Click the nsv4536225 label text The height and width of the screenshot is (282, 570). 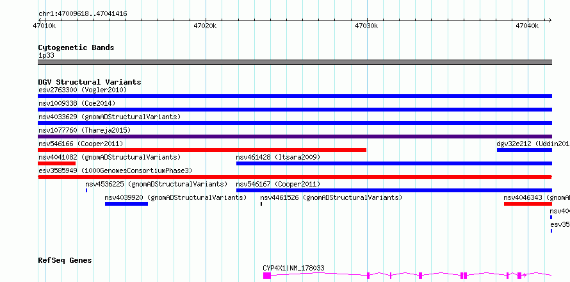(x=156, y=184)
